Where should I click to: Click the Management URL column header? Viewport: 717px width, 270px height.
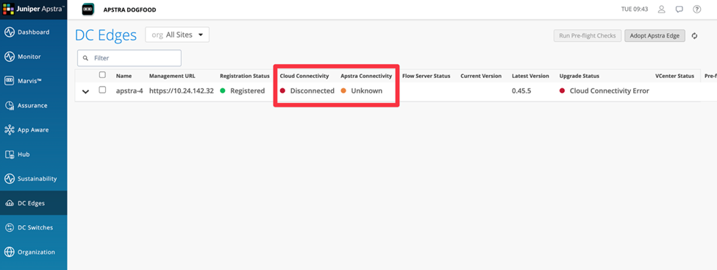click(172, 76)
